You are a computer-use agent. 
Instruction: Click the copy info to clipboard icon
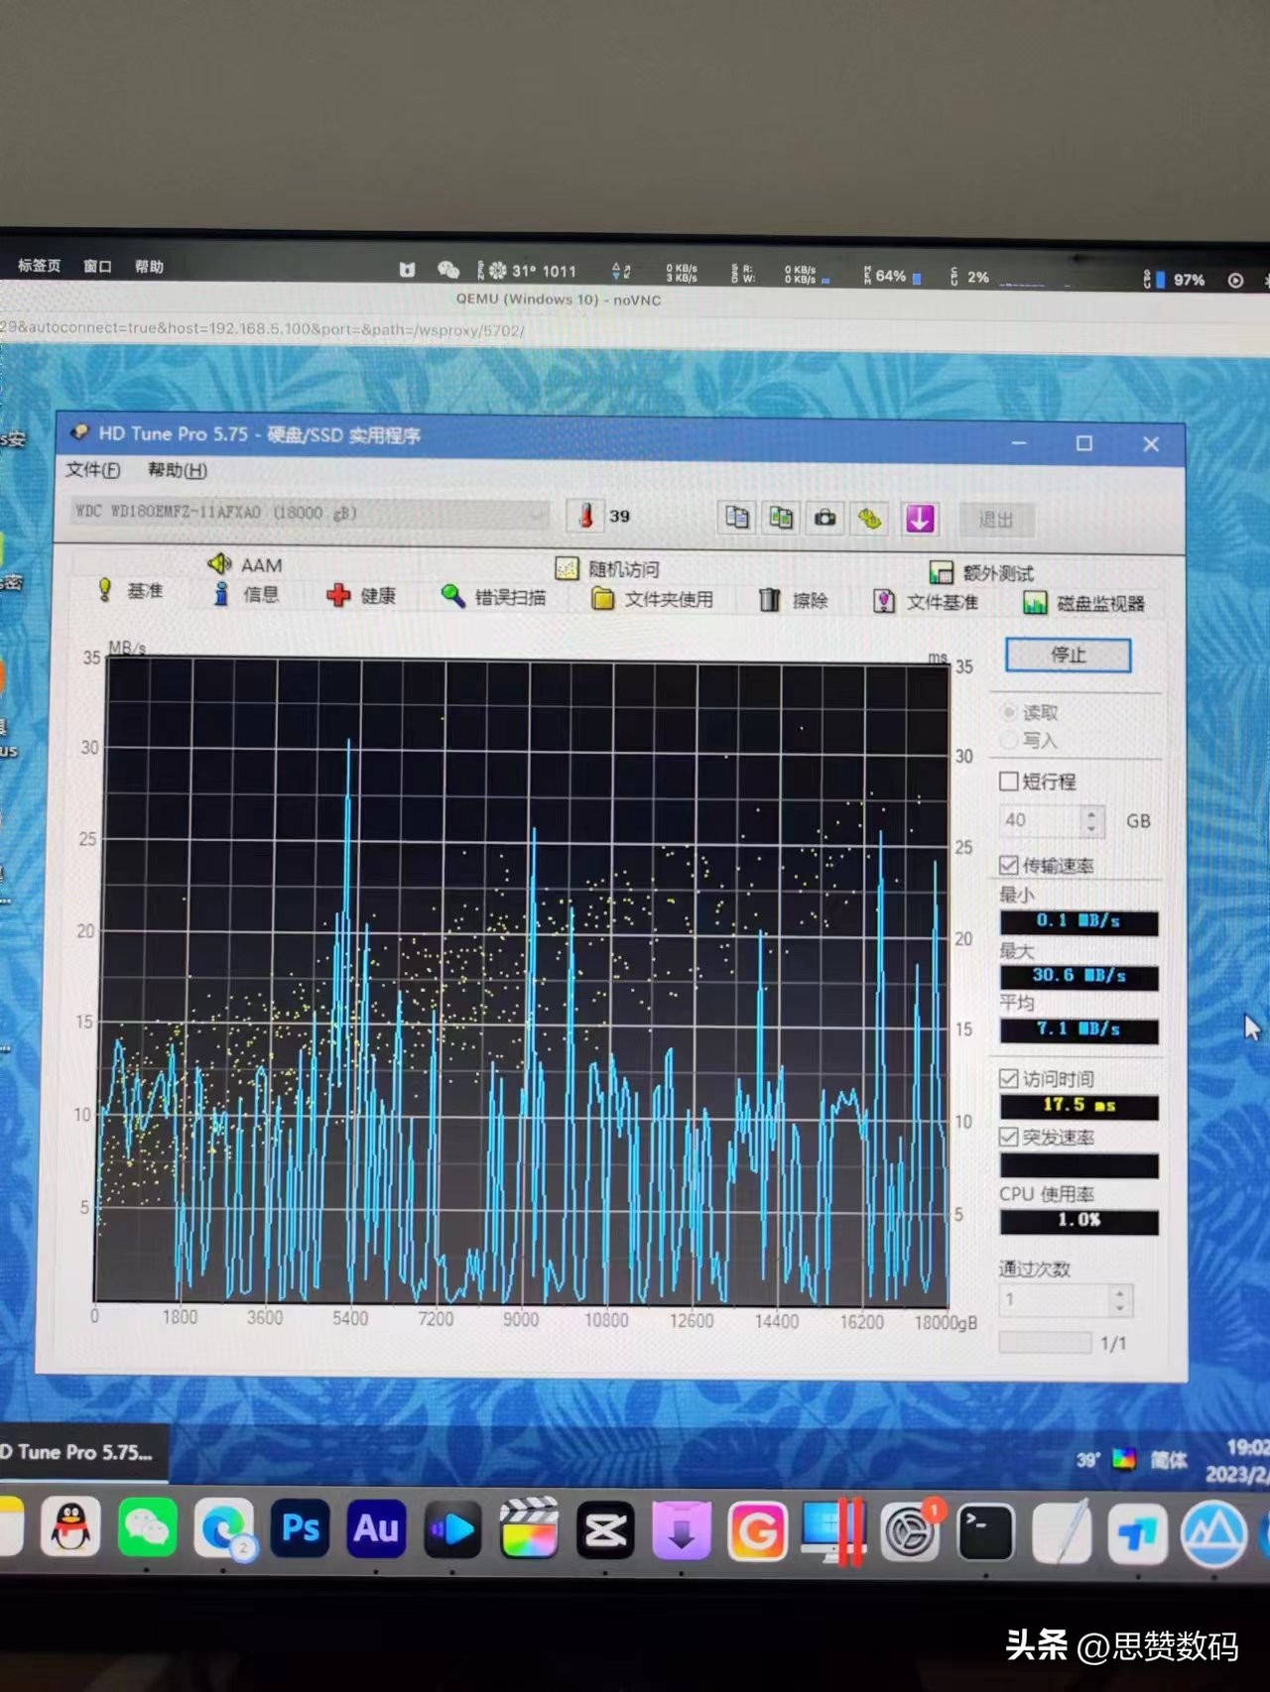(x=736, y=518)
